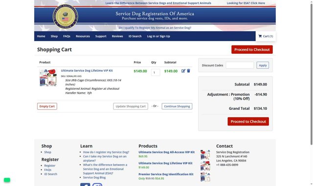Open the Premier Identification Kit footer thumbnail
The height and width of the screenshot is (186, 313).
(x=205, y=177)
